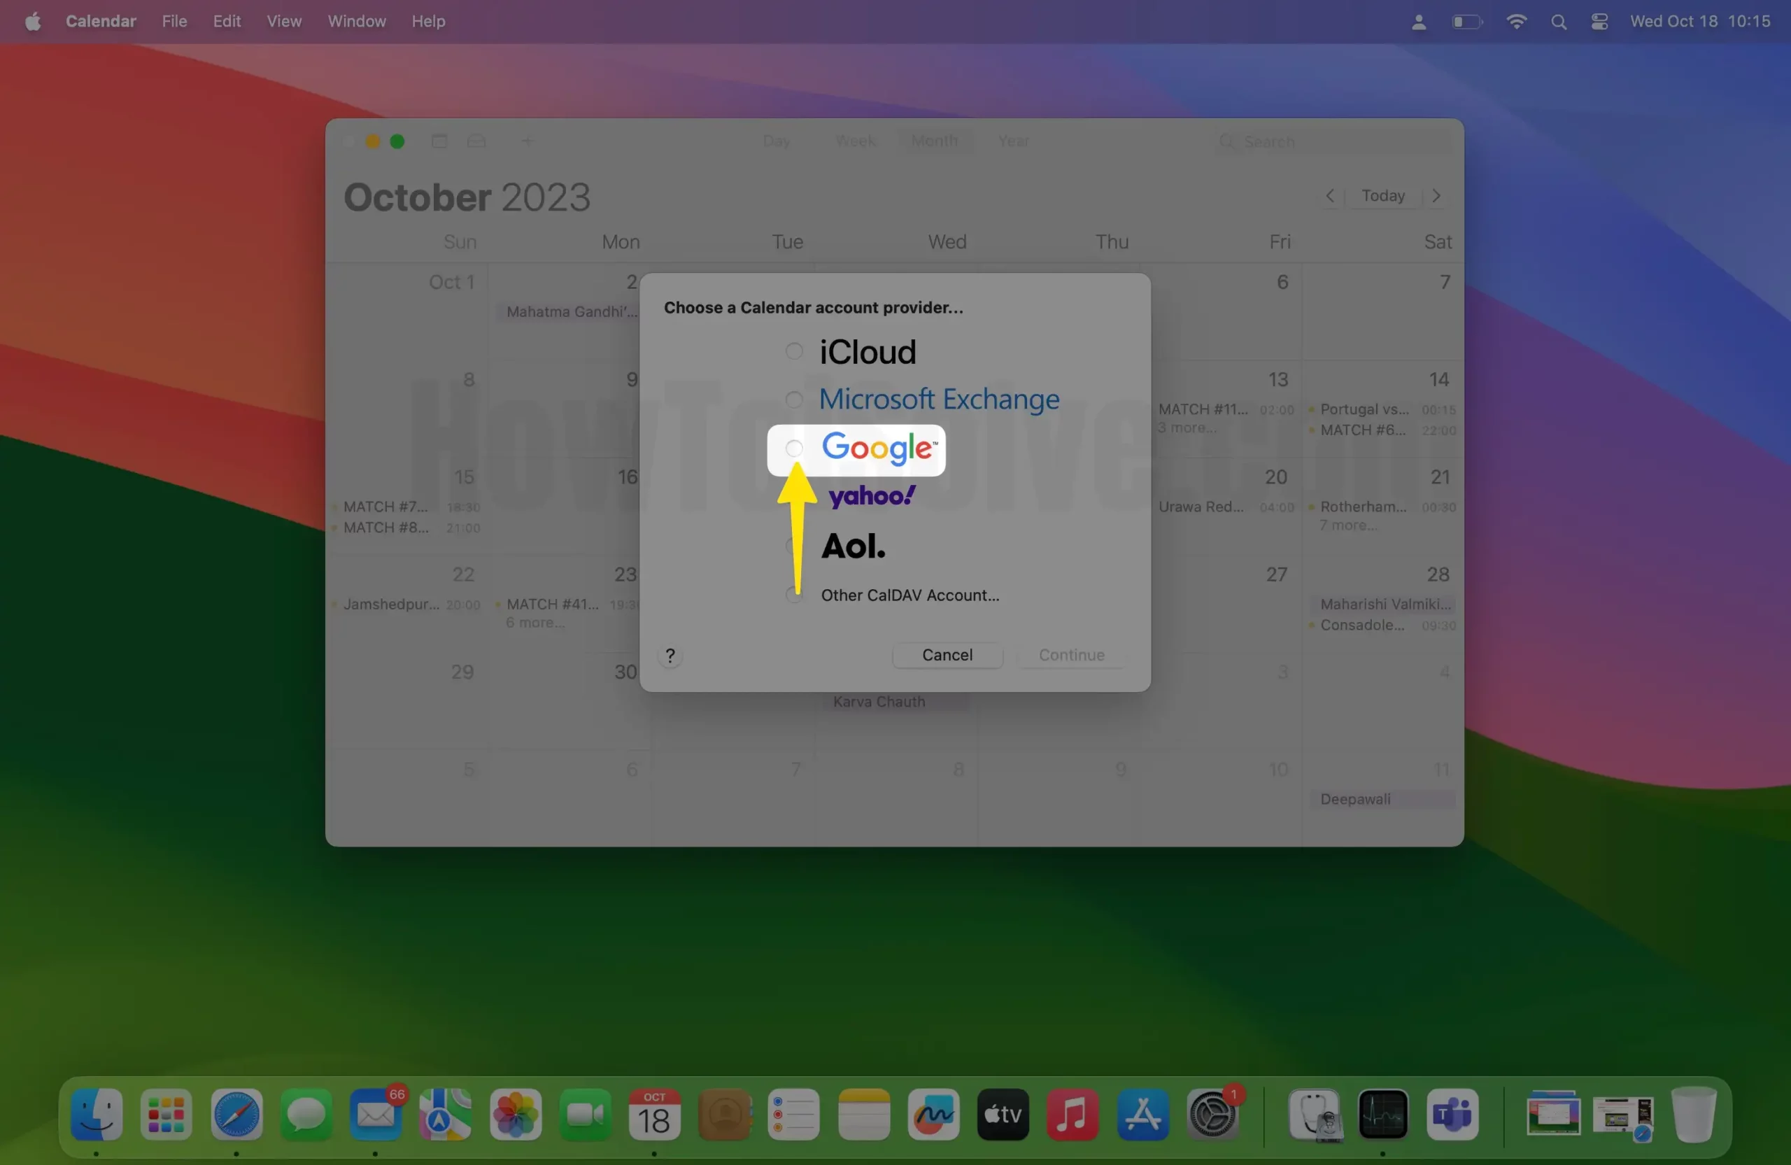
Task: Go to next month chevron
Action: [1436, 196]
